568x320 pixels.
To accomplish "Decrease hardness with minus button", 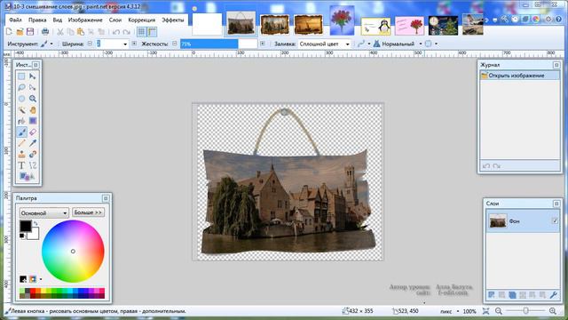I will click(175, 44).
